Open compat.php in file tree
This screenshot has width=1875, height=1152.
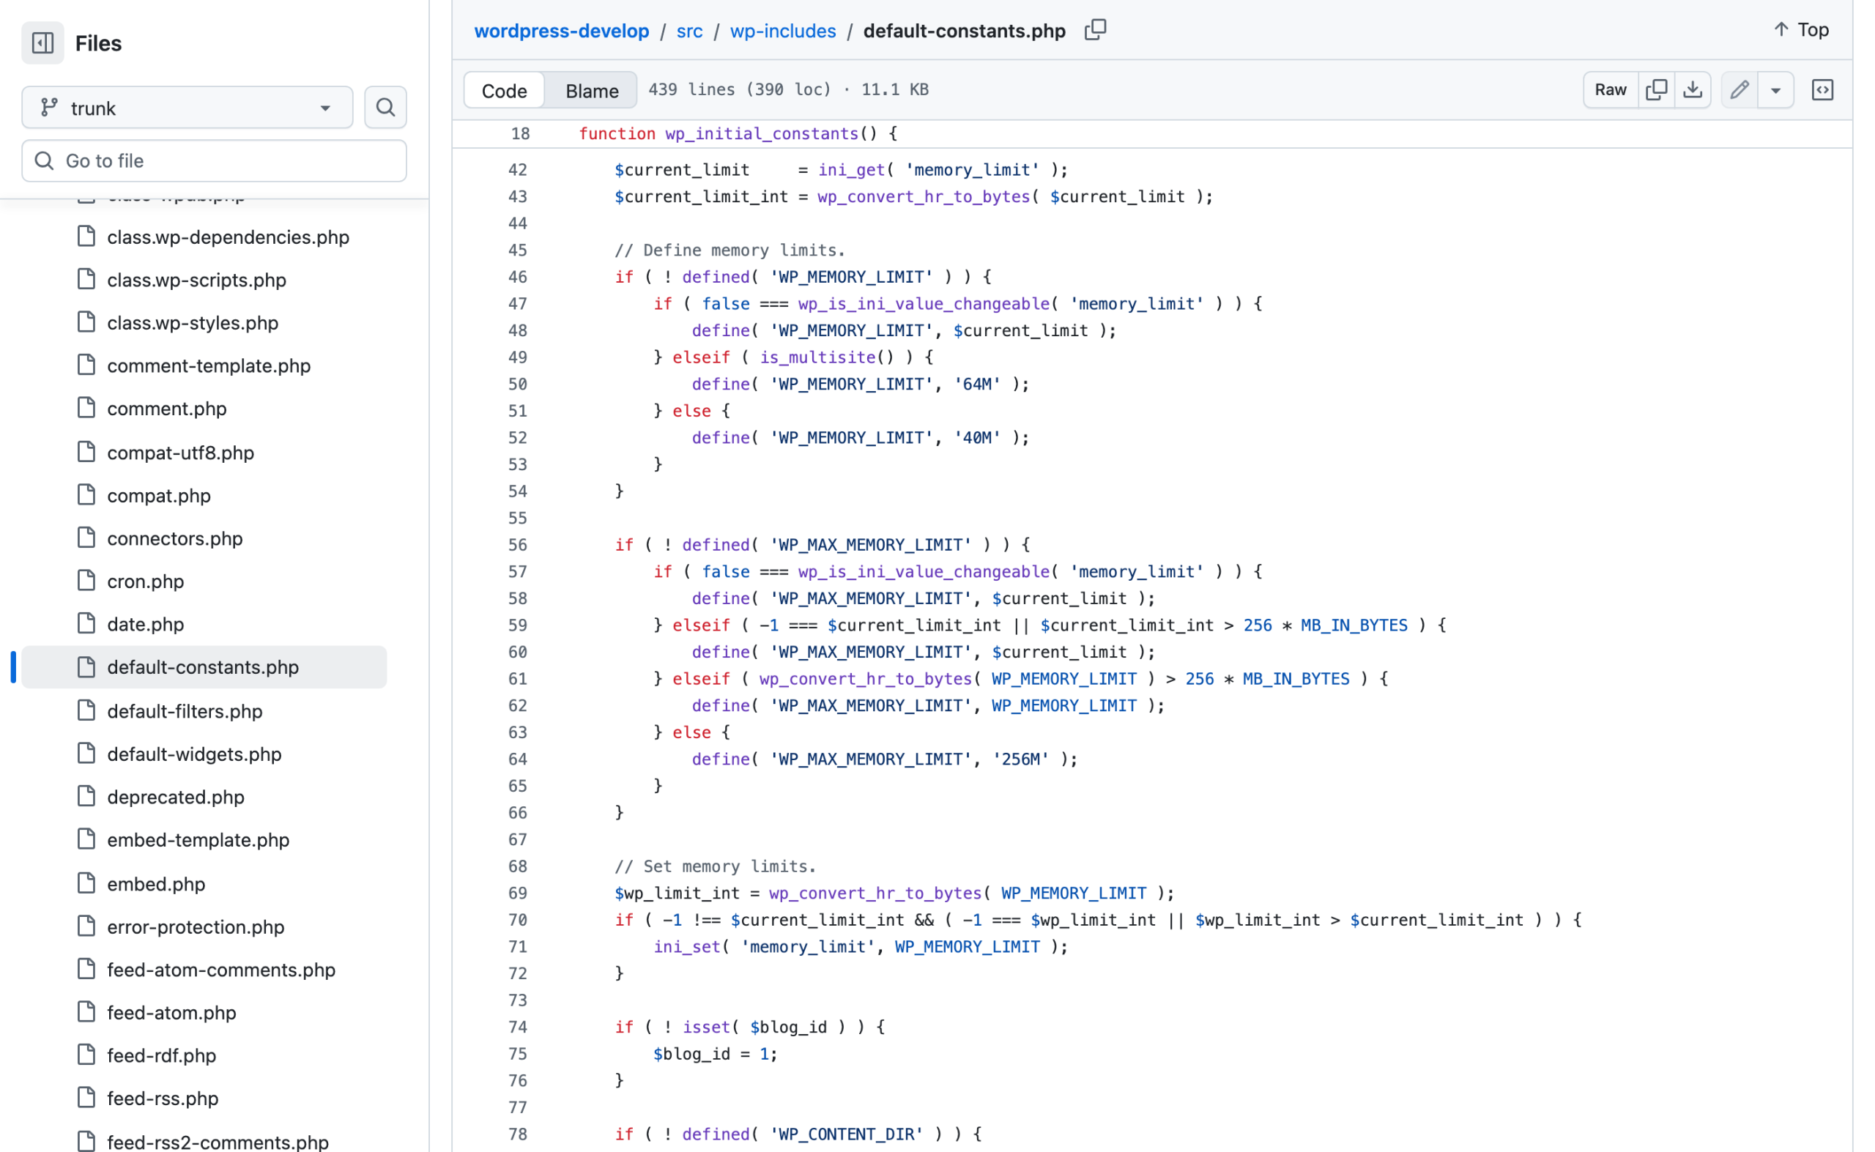[204, 495]
